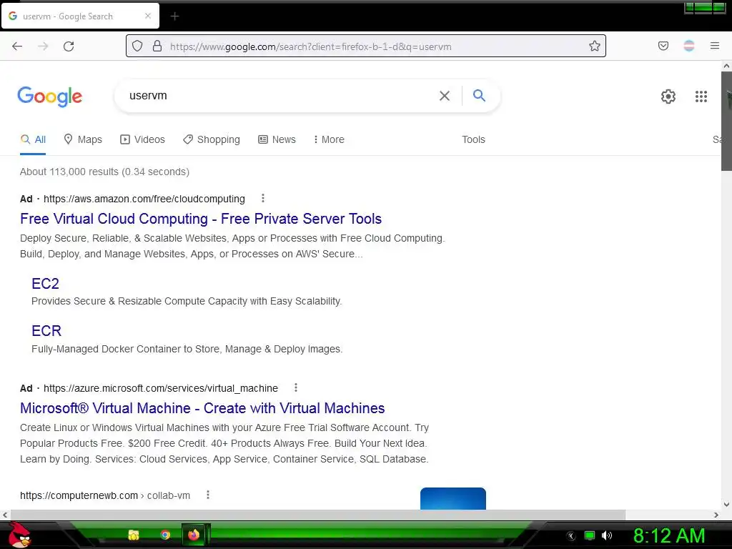Click the scroll left arrow

(5, 515)
